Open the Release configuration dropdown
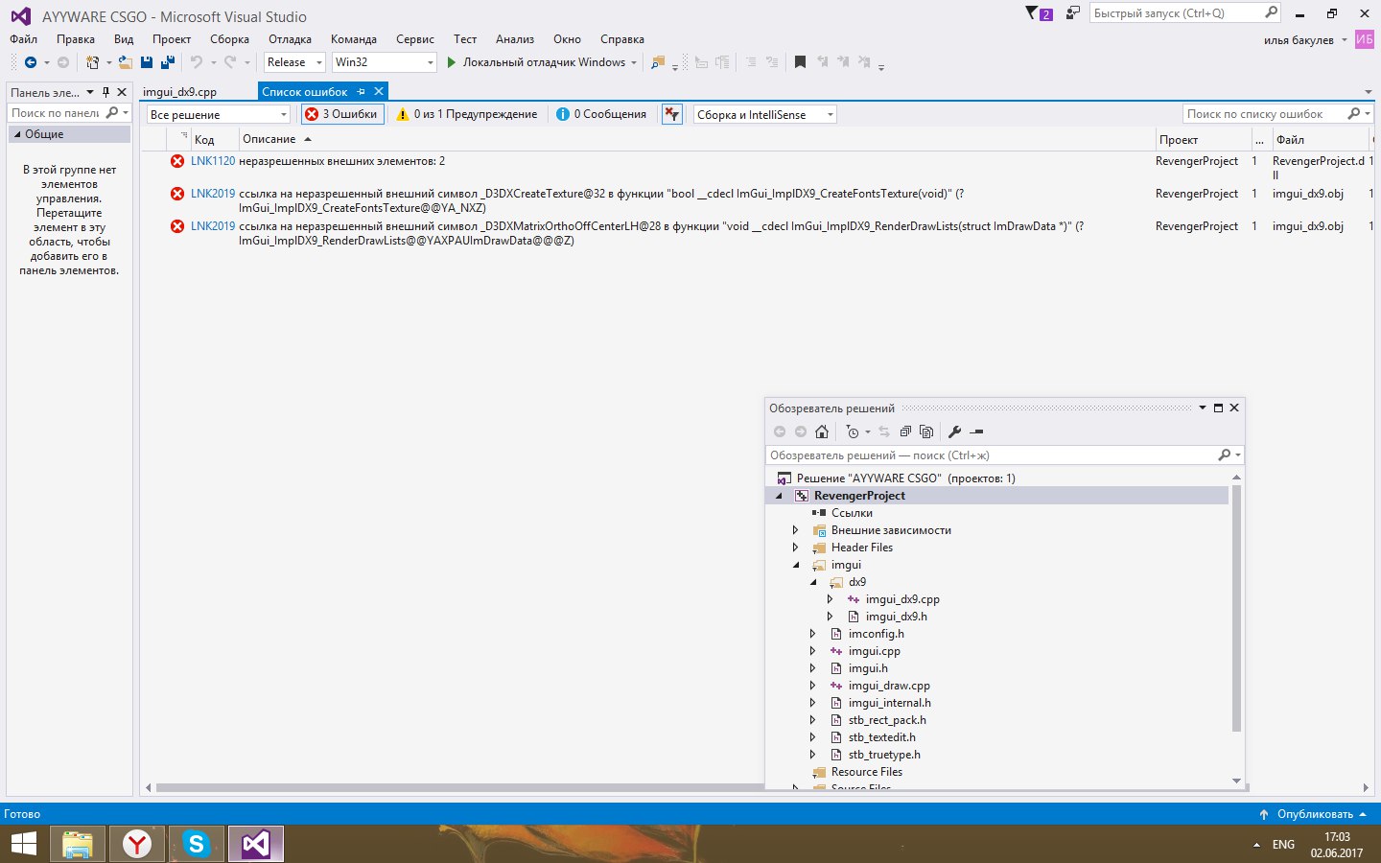This screenshot has width=1381, height=863. click(294, 62)
